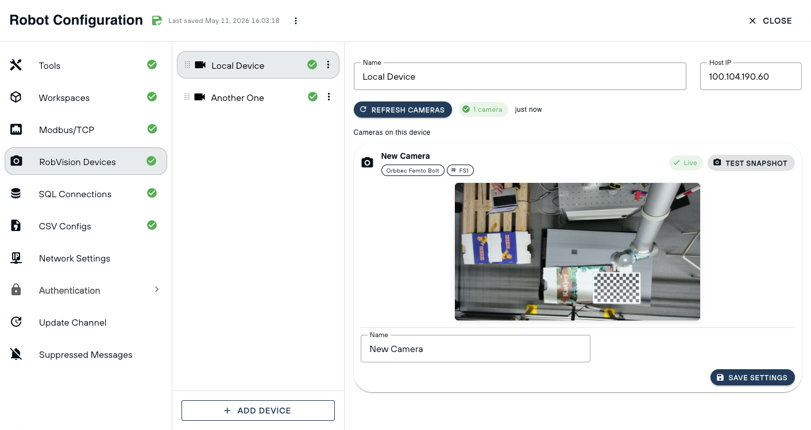This screenshot has height=430, width=811.
Task: Click the Add Device button
Action: [x=258, y=411]
